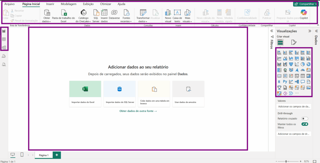Follow Obter dados de outra fonte link
This screenshot has height=163, width=320.
point(138,111)
